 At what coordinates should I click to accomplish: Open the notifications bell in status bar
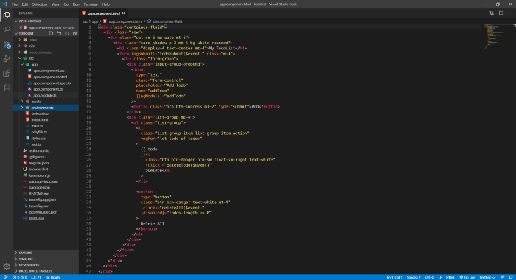click(511, 277)
